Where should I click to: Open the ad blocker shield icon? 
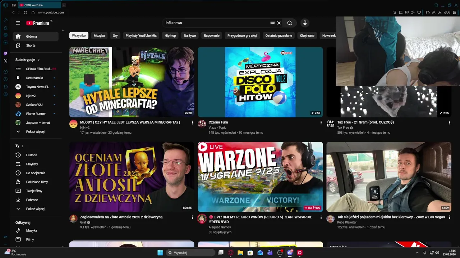point(407,13)
